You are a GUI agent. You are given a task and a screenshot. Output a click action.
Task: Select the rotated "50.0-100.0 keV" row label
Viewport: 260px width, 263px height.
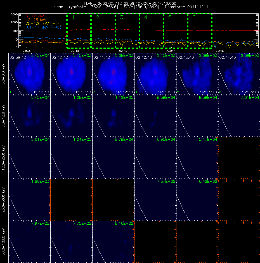coord(3,242)
